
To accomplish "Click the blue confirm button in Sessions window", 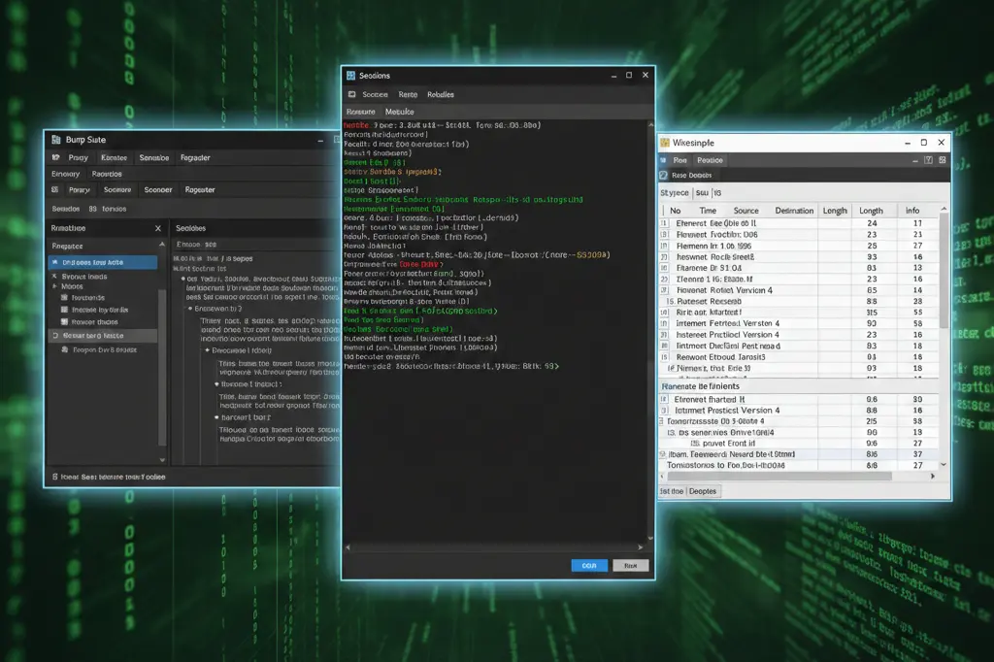I will (589, 565).
